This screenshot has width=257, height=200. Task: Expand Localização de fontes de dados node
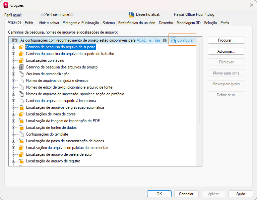click(14, 128)
